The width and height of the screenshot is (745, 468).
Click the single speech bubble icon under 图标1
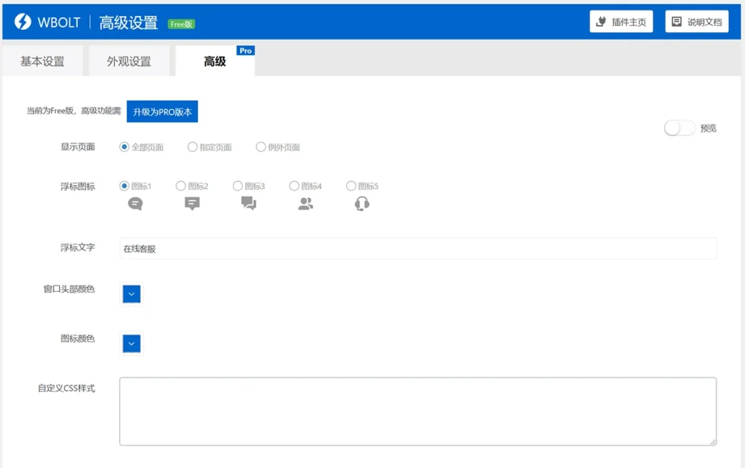[x=135, y=204]
